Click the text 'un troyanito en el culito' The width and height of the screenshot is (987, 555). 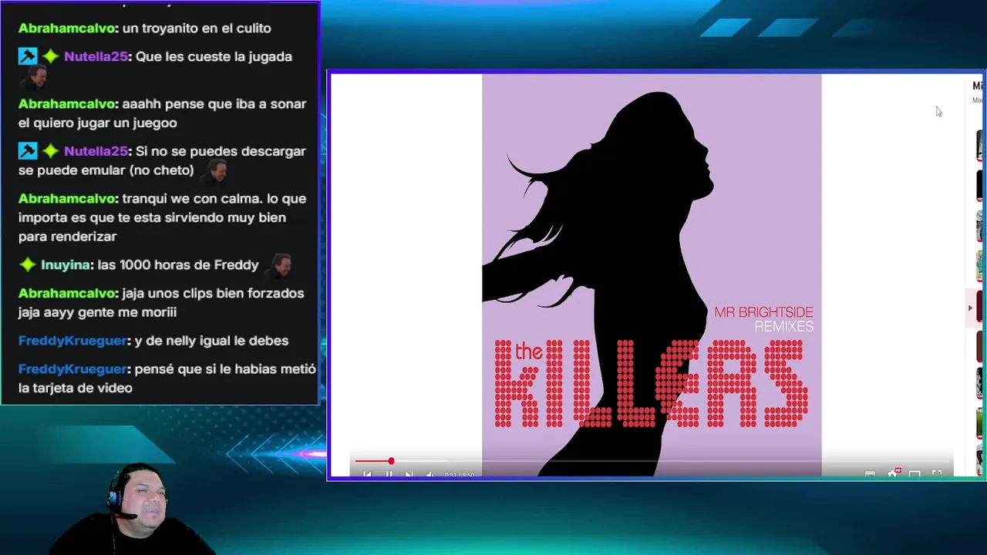point(197,28)
